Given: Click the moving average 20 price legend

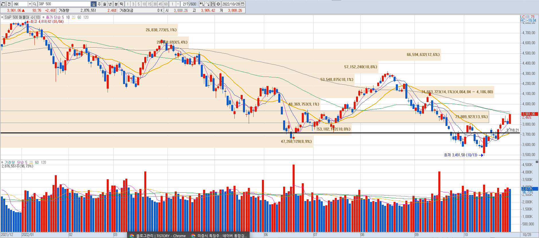Looking at the screenshot, I should (x=74, y=17).
